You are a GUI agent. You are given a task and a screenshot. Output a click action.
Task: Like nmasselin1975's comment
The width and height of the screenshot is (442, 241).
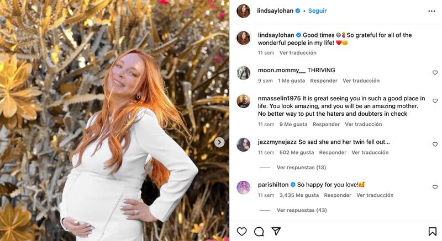point(435,101)
